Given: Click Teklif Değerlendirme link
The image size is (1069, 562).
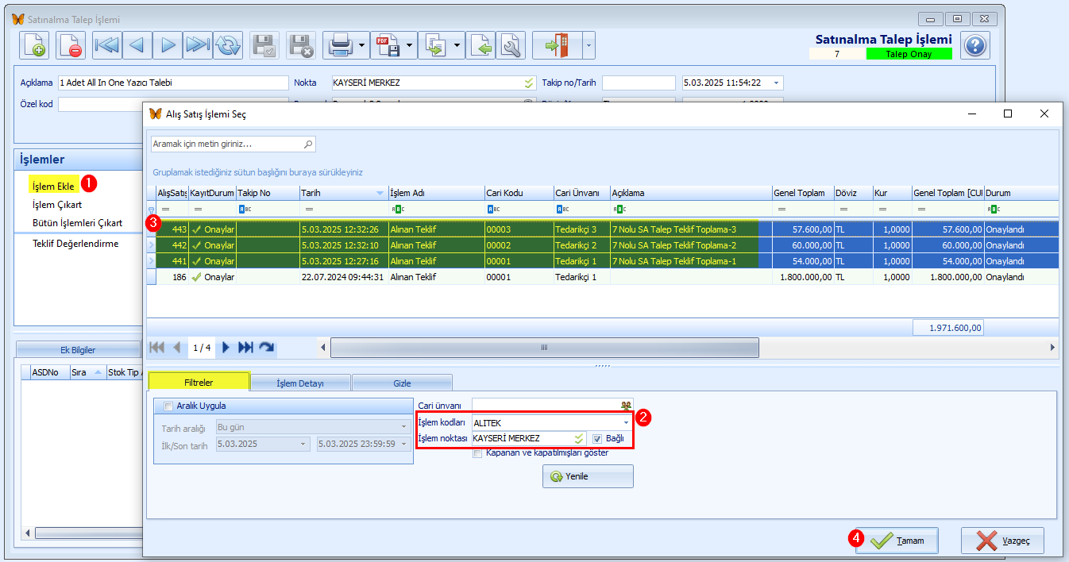Looking at the screenshot, I should [x=75, y=244].
